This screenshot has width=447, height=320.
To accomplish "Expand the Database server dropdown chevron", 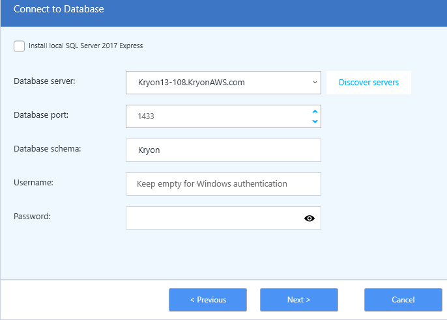I will [315, 82].
